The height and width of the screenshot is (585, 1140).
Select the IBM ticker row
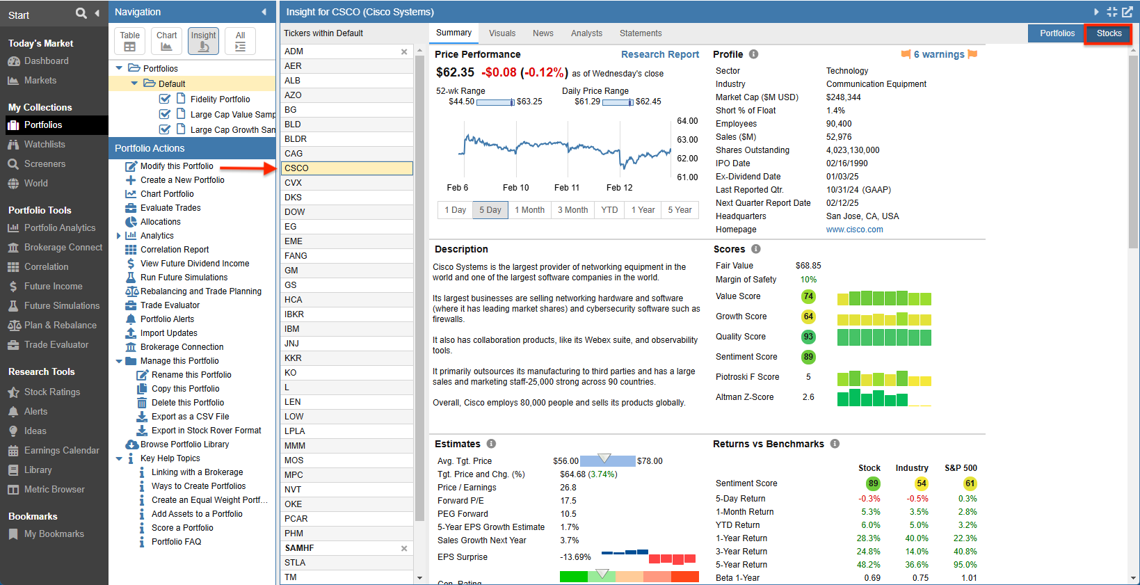coord(347,329)
